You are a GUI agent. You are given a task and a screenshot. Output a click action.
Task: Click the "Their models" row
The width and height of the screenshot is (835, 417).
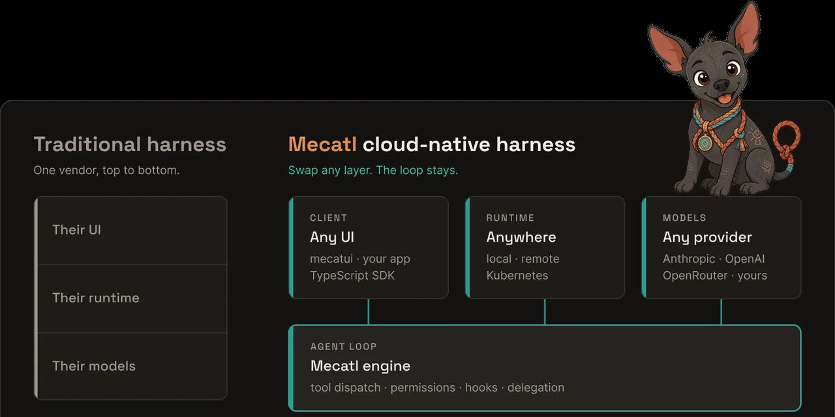pos(131,366)
